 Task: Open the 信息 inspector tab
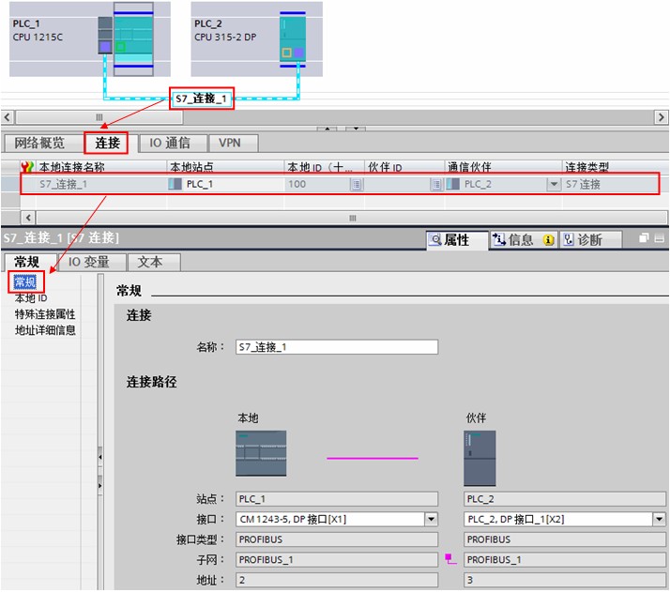coord(523,239)
